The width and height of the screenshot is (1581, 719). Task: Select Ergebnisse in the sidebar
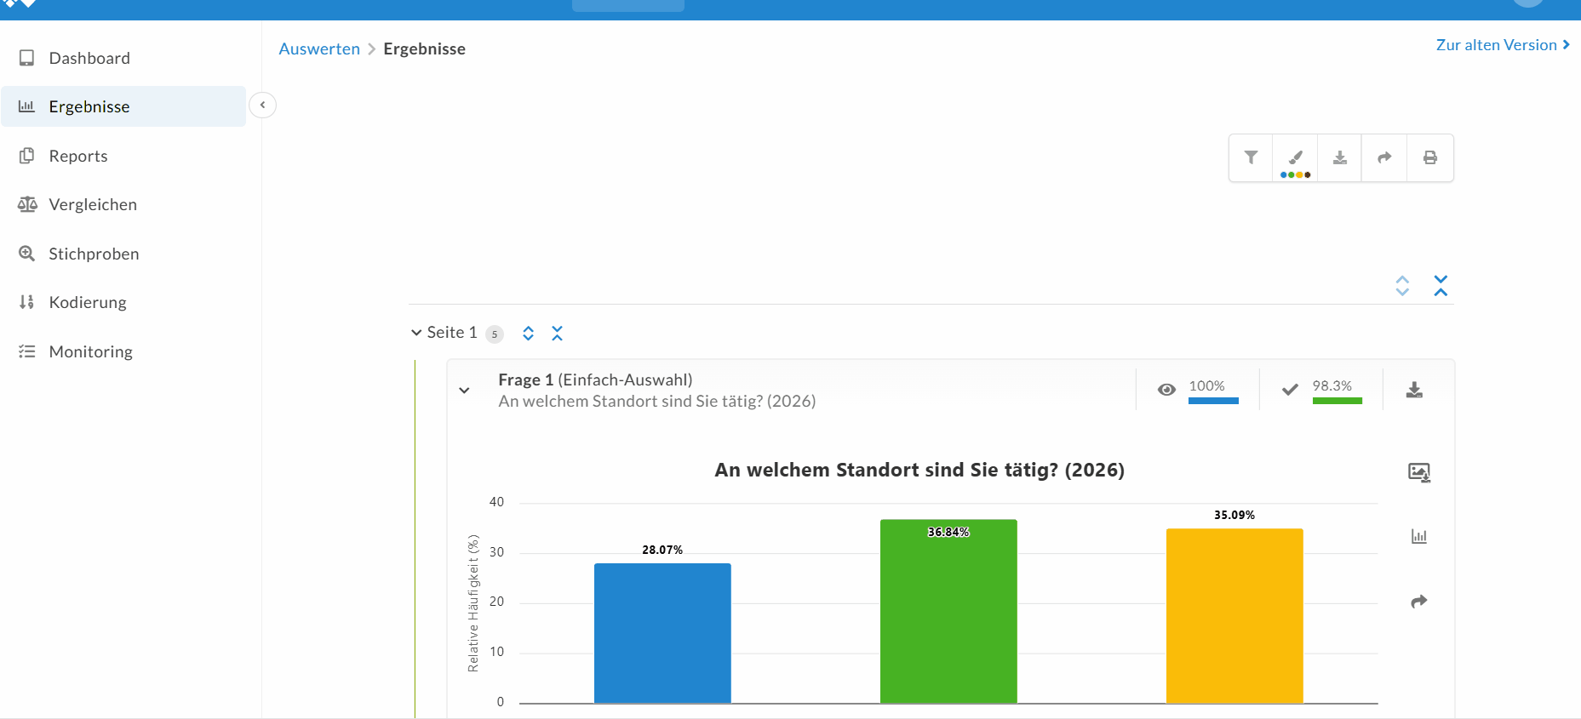pyautogui.click(x=123, y=106)
